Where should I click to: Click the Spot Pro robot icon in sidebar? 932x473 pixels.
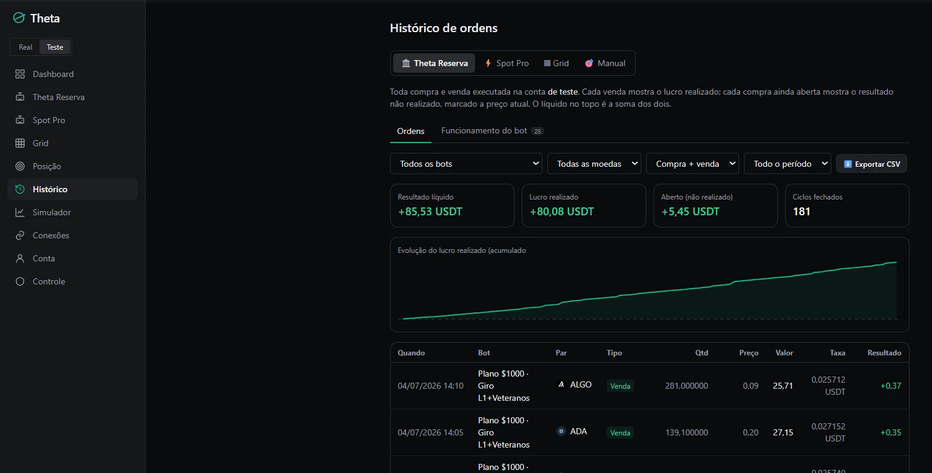click(20, 120)
